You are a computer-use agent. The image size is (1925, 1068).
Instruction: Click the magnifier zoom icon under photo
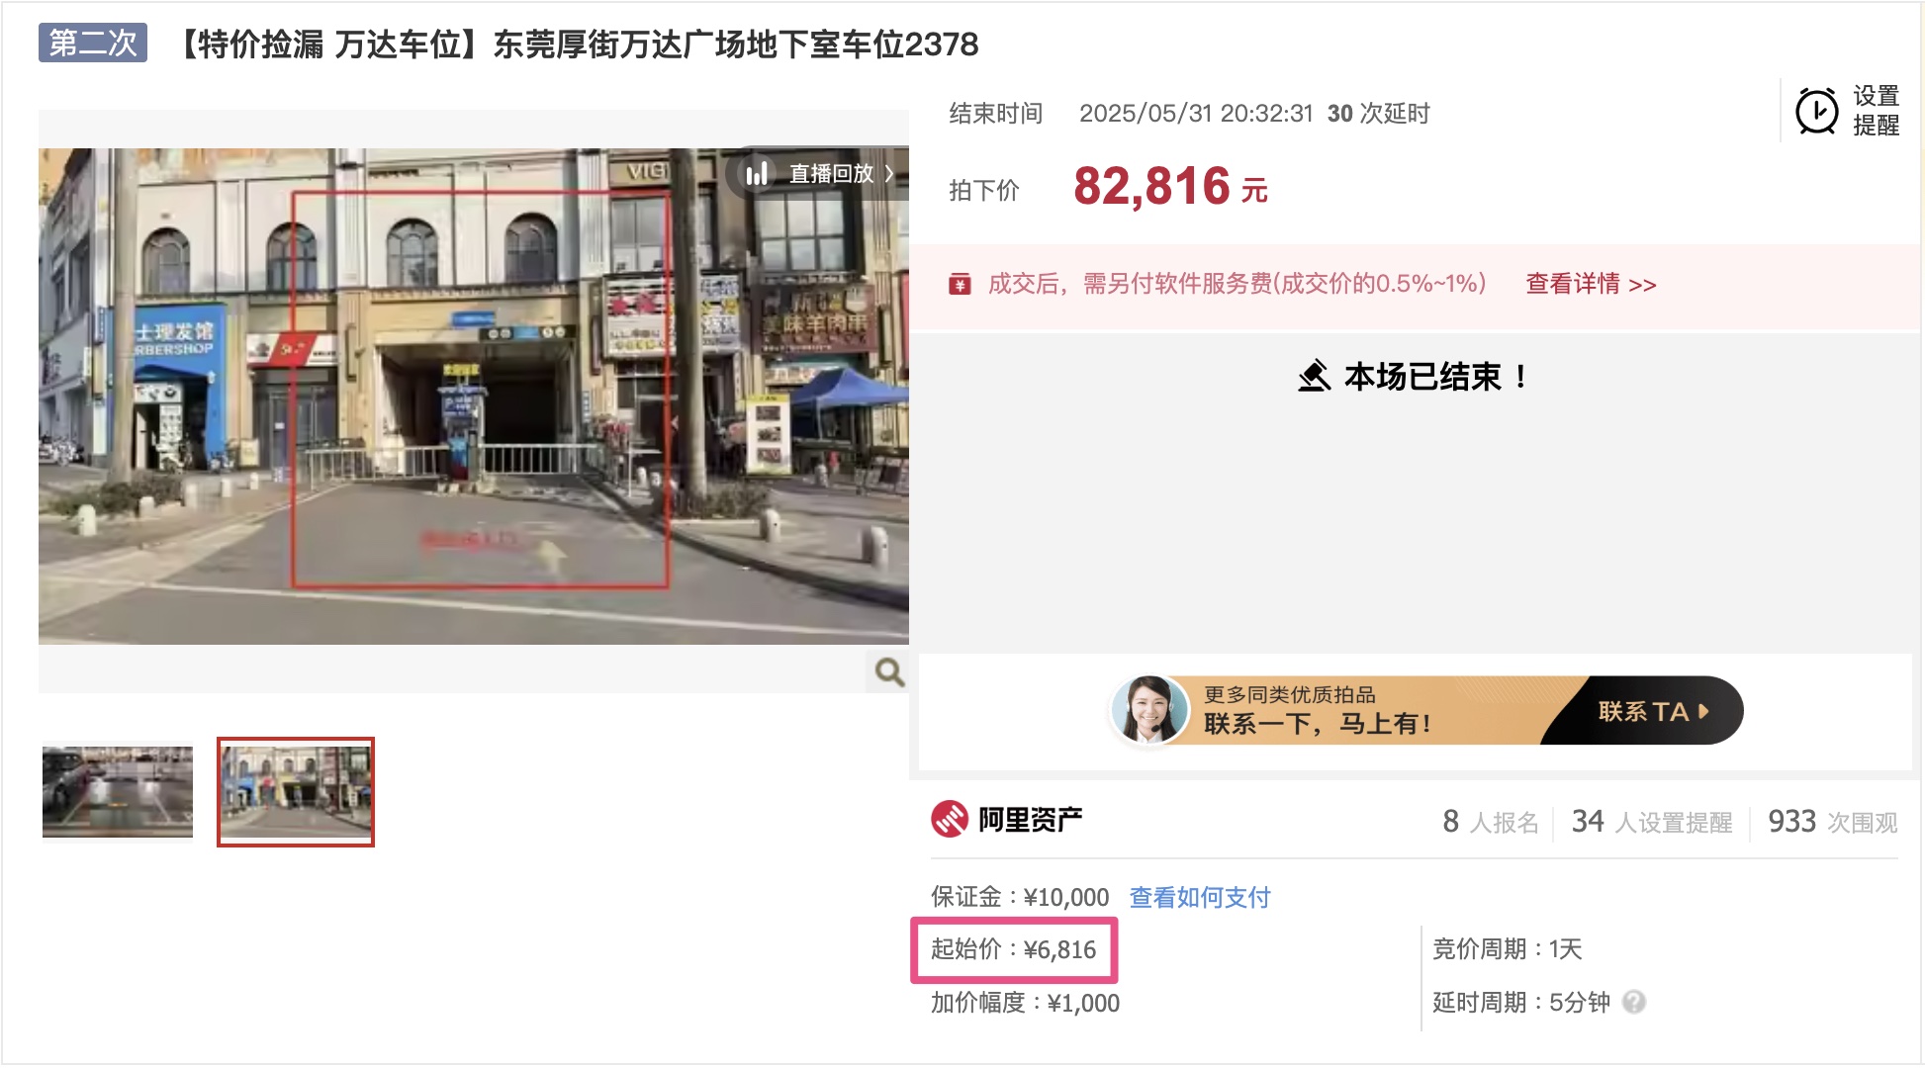coord(888,672)
